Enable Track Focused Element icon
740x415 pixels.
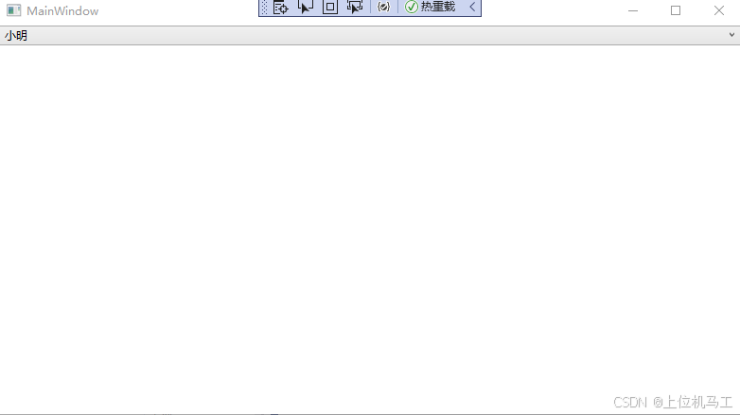355,7
